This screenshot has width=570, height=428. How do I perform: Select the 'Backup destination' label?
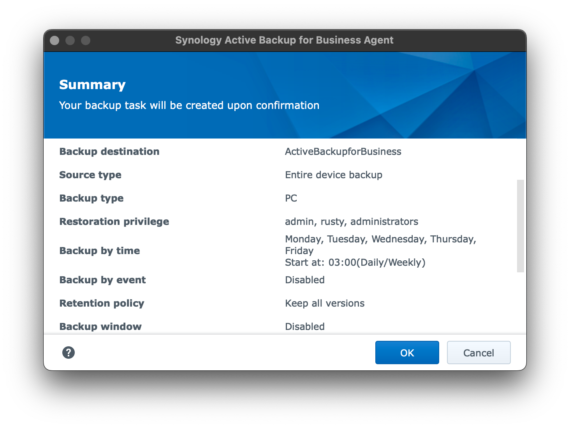(x=109, y=151)
